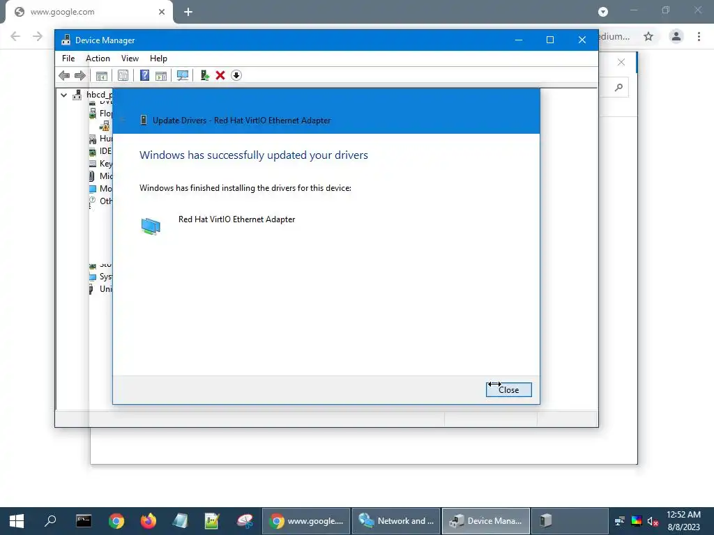Collapse the hbcd_p root computer node
Viewport: 714px width, 535px height.
63,95
